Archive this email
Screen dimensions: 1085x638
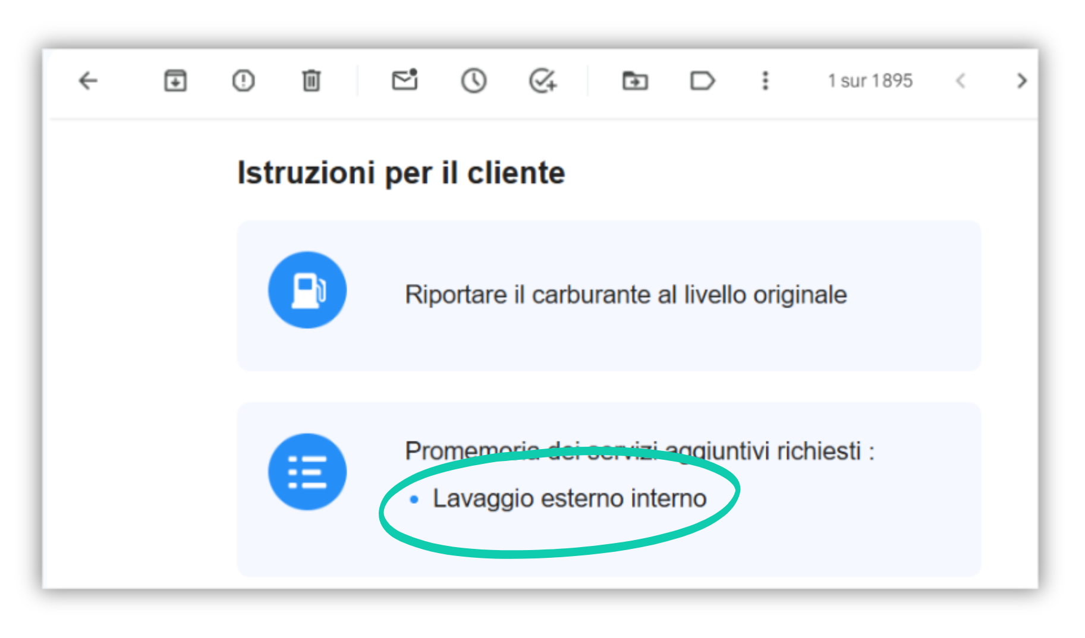click(x=175, y=81)
